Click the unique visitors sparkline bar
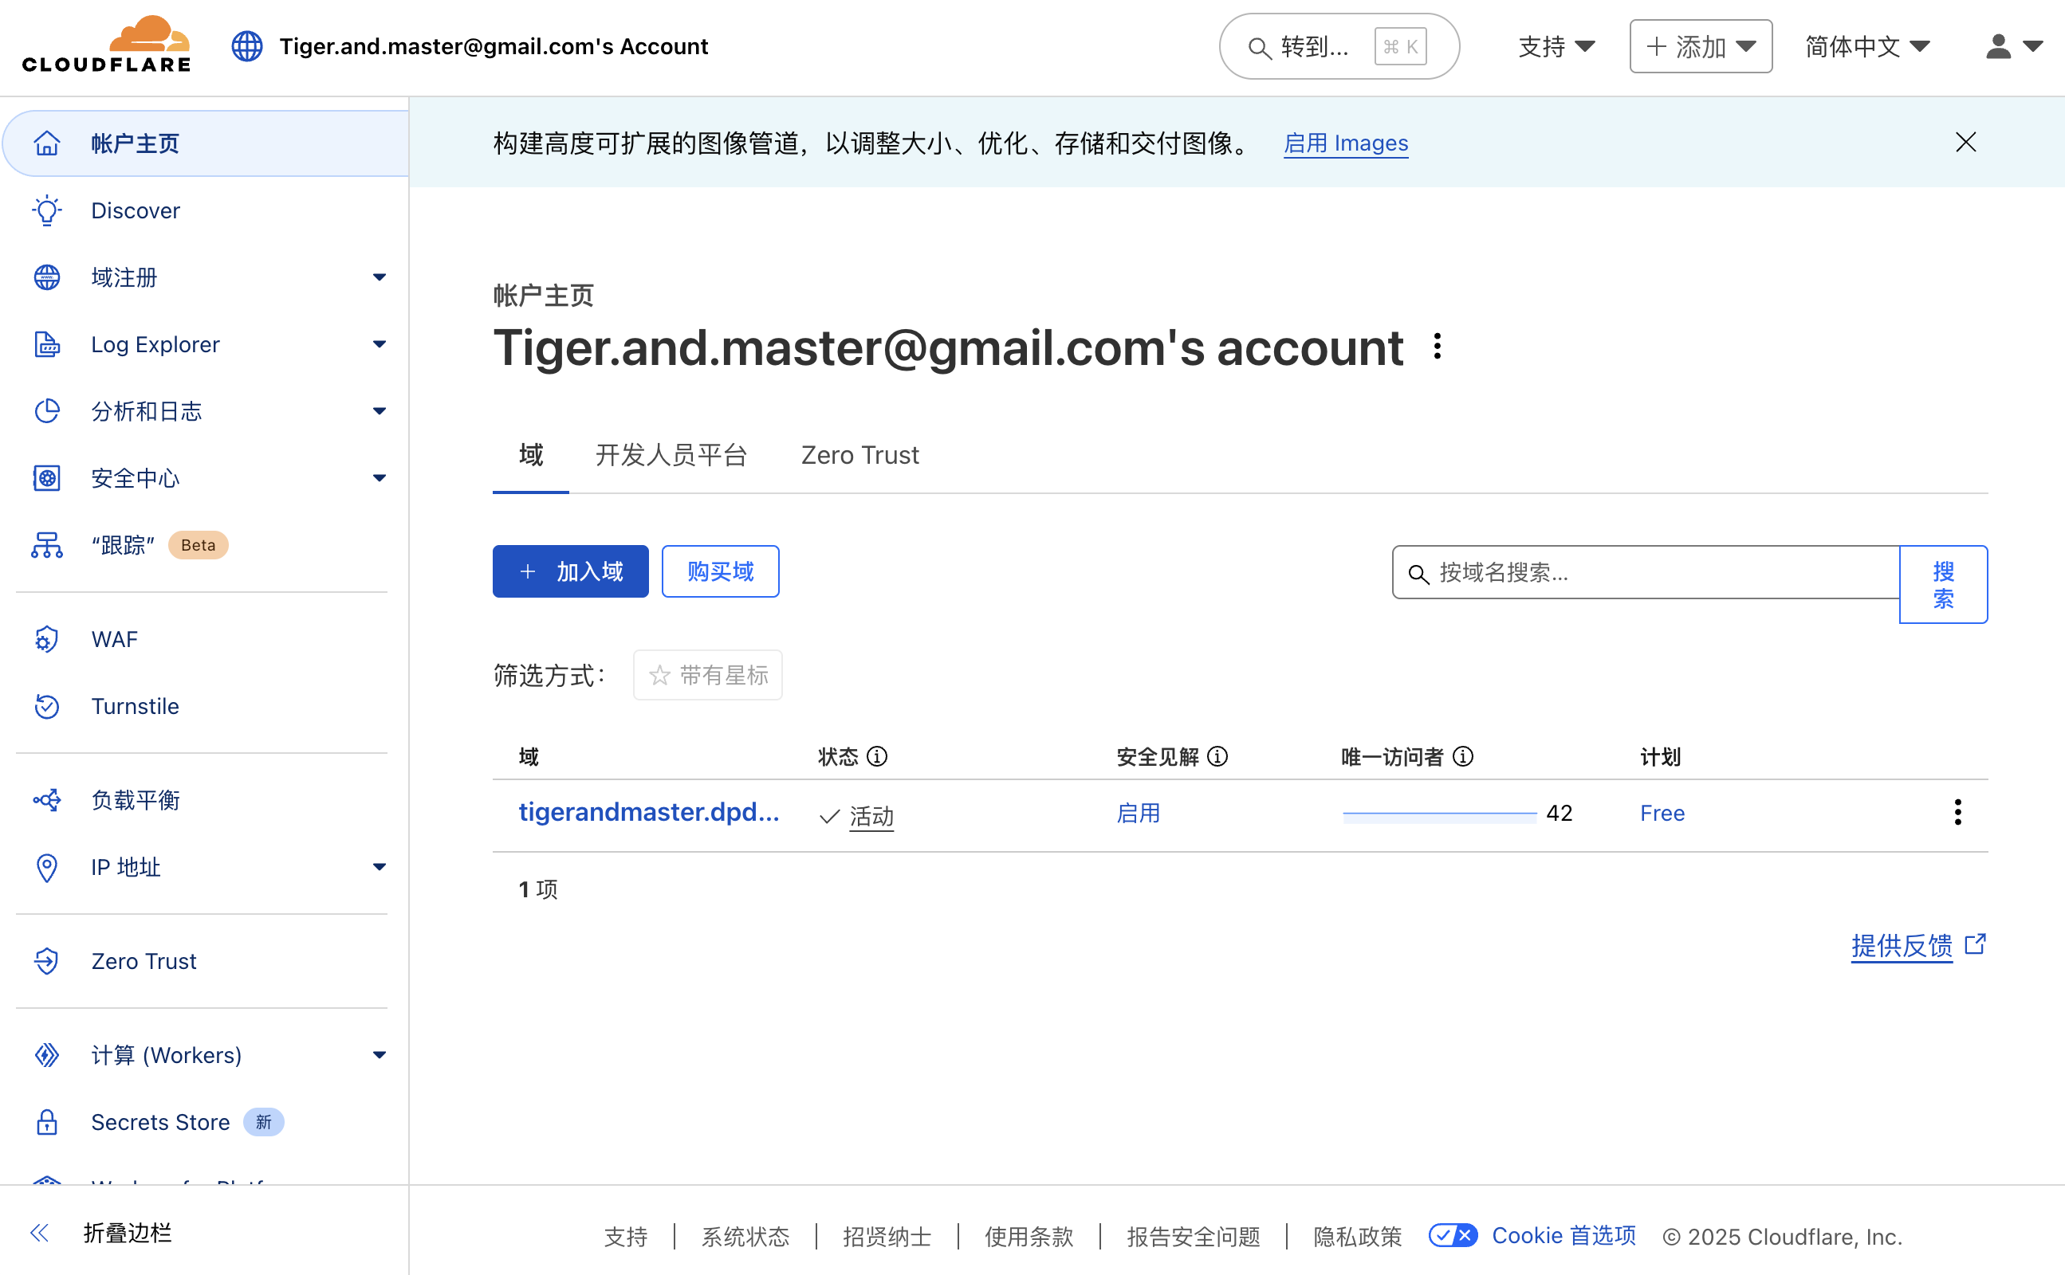The image size is (2065, 1275). point(1440,815)
